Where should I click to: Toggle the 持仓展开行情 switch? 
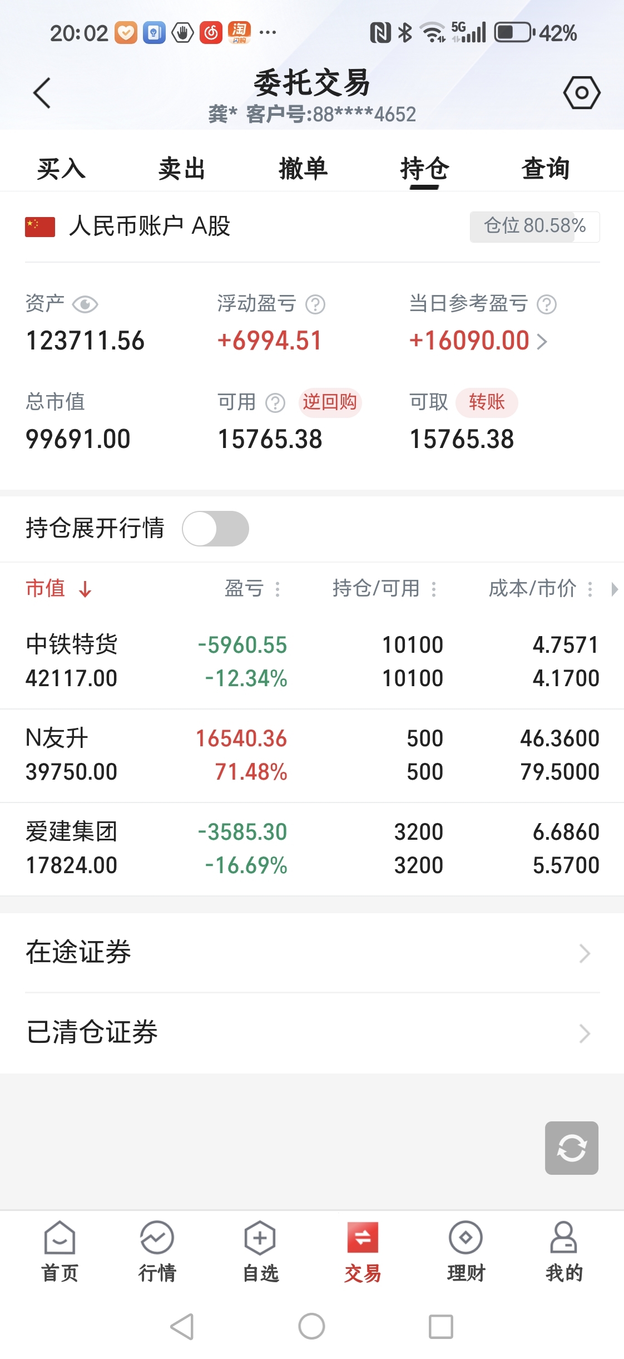216,528
